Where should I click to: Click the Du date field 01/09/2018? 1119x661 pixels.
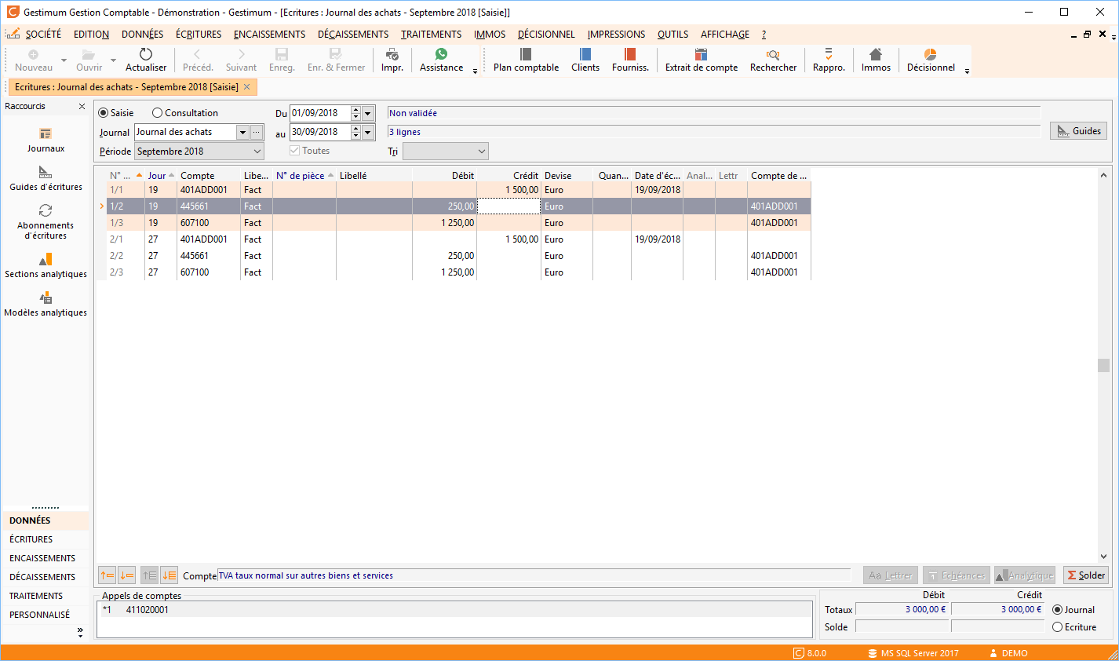320,113
